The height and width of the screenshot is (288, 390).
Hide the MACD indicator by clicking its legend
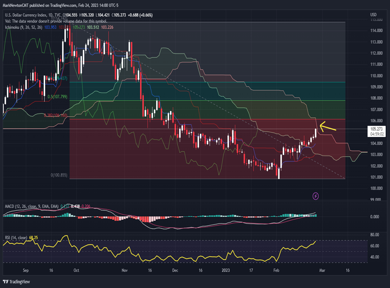point(29,206)
